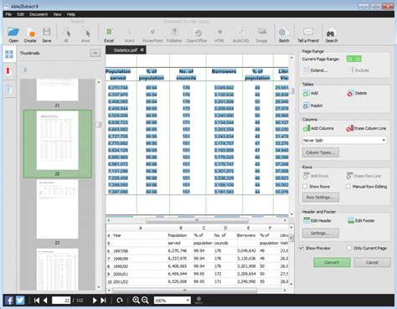
Task: Open Header and Footer Settings button
Action: click(x=321, y=233)
